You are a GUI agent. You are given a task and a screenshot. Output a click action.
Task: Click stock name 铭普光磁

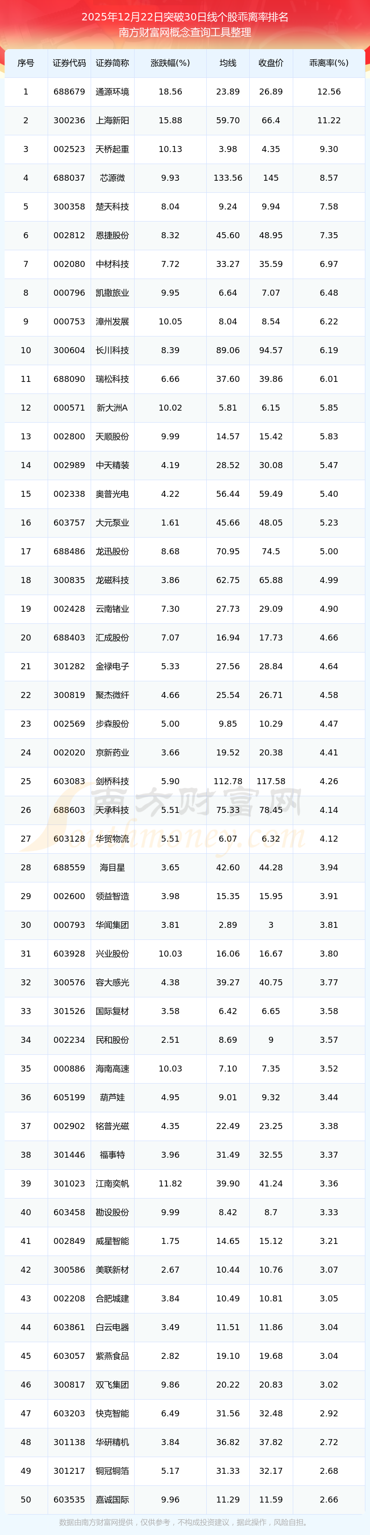point(112,1126)
